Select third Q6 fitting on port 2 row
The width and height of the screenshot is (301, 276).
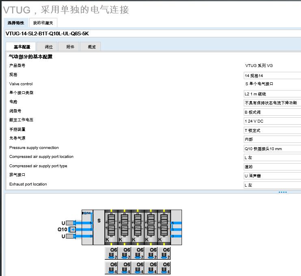coord(138,253)
